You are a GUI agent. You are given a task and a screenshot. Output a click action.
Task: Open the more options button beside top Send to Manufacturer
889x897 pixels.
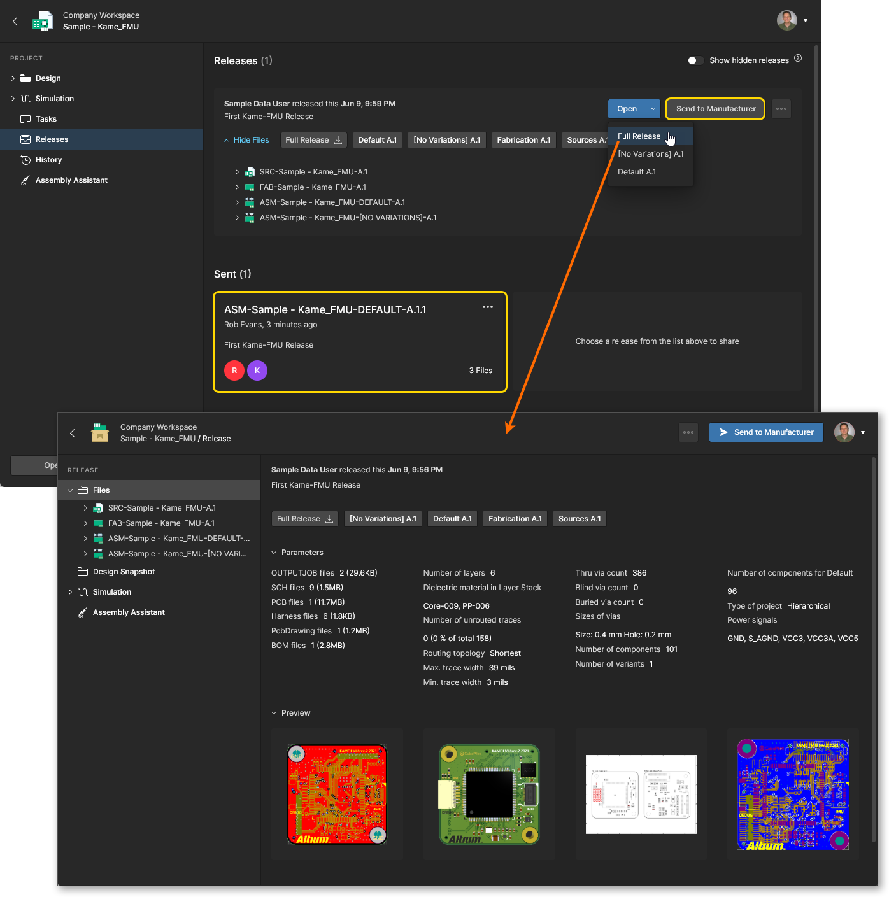(x=781, y=109)
